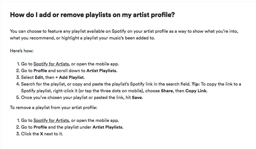
Task: Click bold Artist Playlists in the 'scroll down' step
Action: click(101, 71)
